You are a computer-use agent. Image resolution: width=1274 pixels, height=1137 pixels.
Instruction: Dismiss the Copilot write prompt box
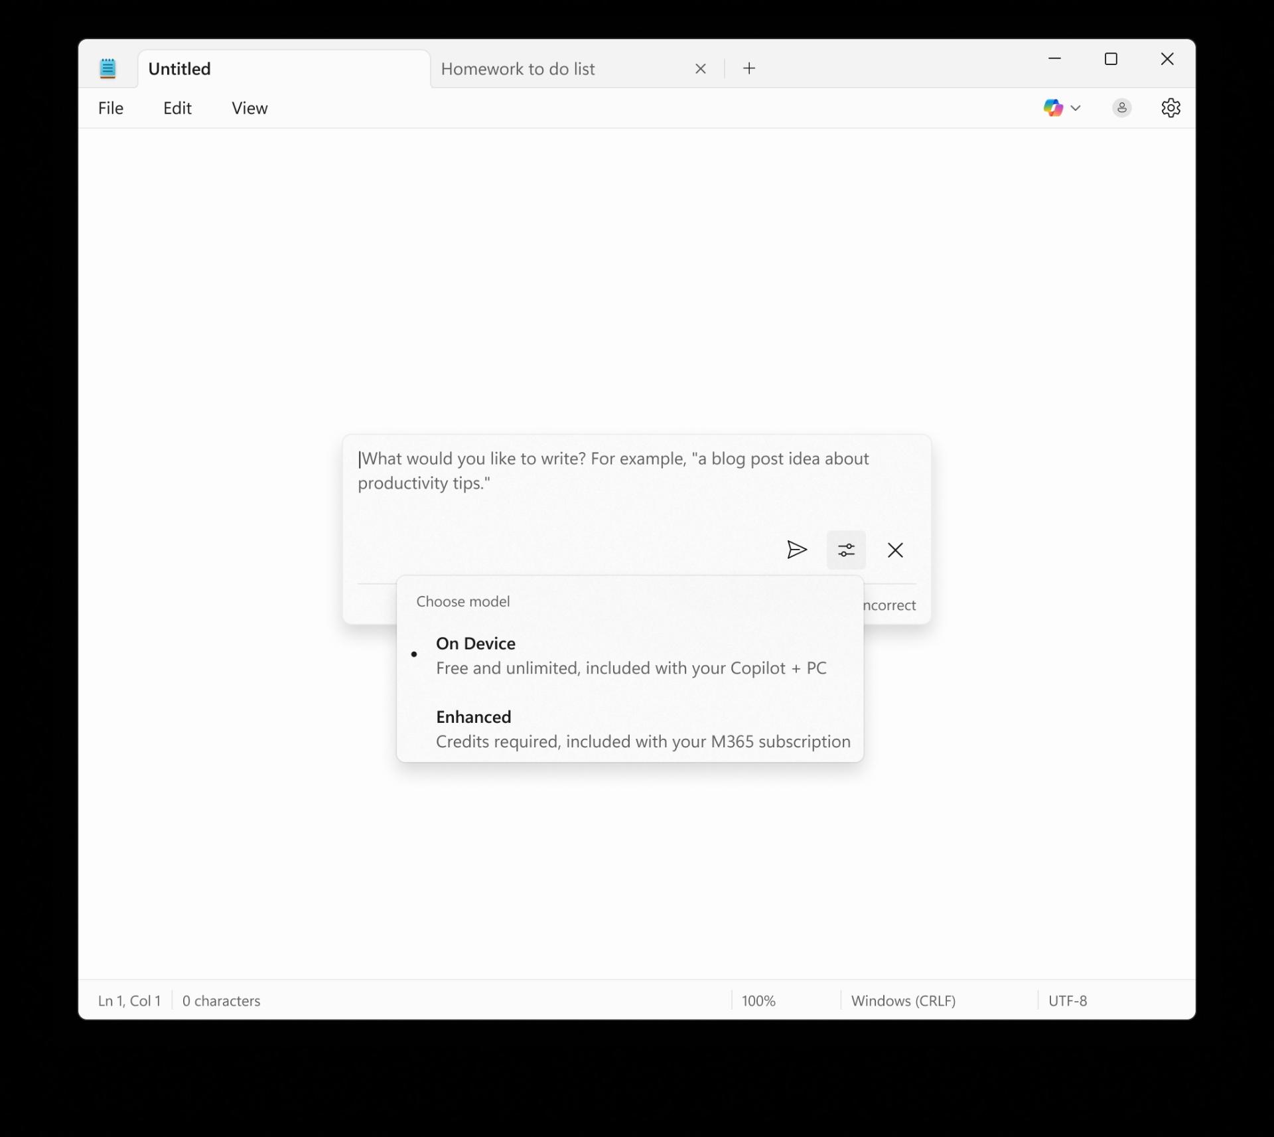coord(895,550)
